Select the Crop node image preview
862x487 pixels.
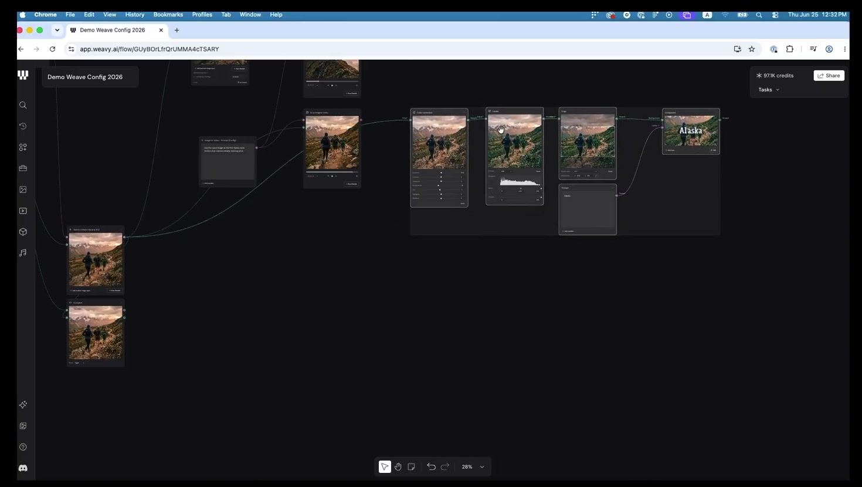click(588, 141)
